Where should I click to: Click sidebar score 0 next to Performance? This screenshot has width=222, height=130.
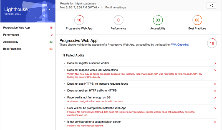click(x=52, y=35)
